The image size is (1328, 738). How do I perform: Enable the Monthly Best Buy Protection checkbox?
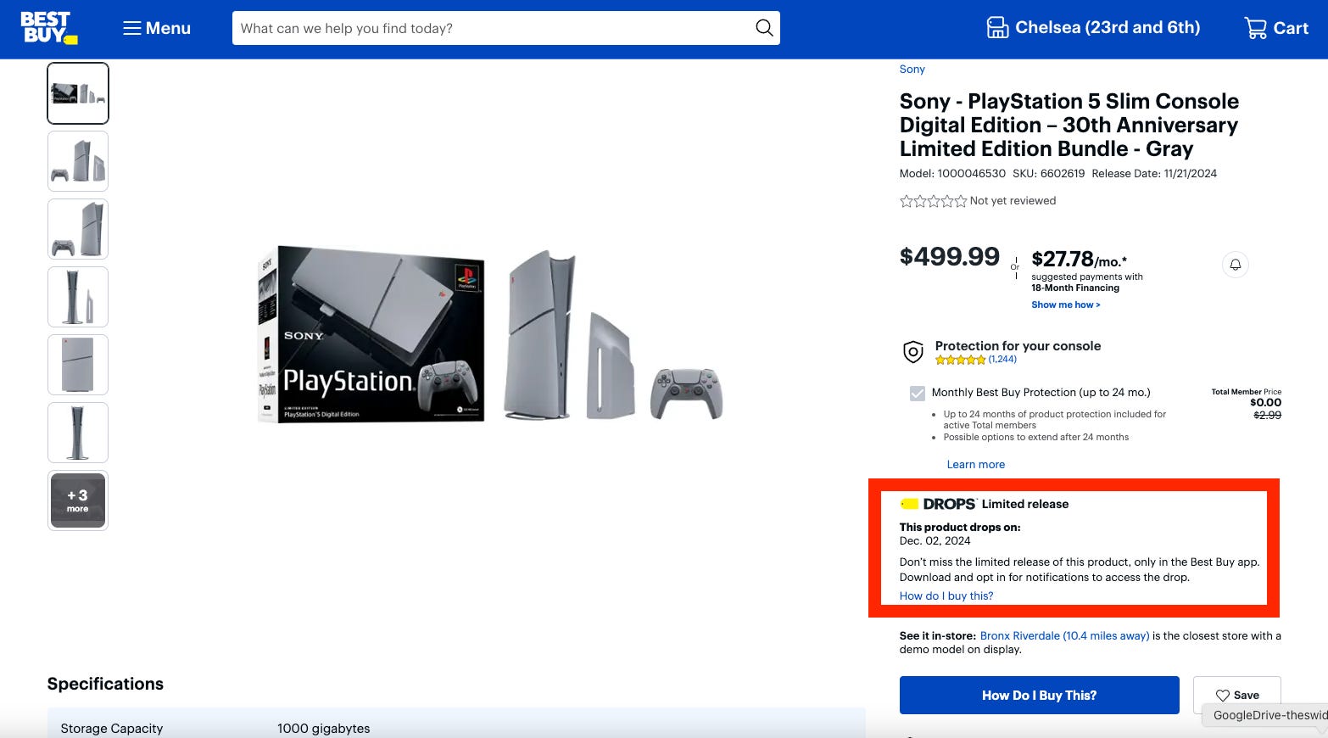pyautogui.click(x=918, y=393)
